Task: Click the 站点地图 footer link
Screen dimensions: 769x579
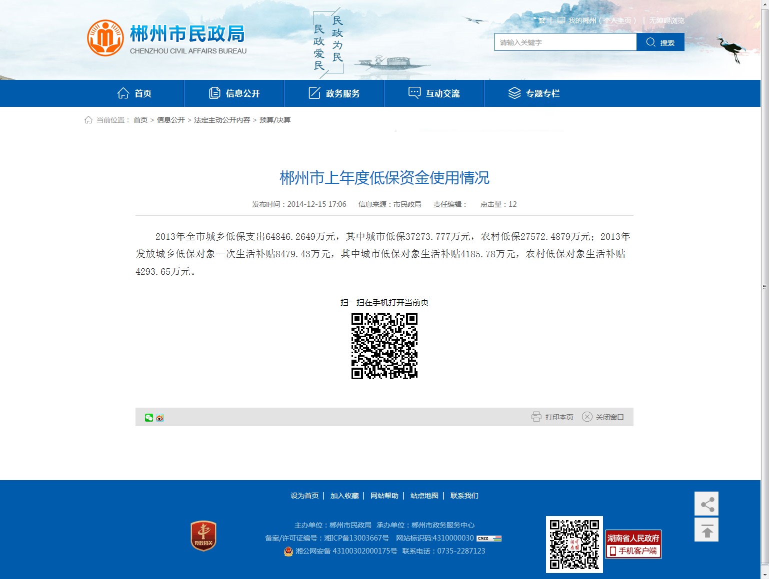Action: point(424,496)
